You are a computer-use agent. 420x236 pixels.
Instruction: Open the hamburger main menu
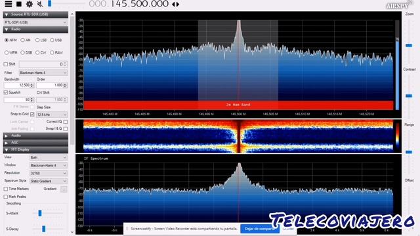pyautogui.click(x=9, y=4)
